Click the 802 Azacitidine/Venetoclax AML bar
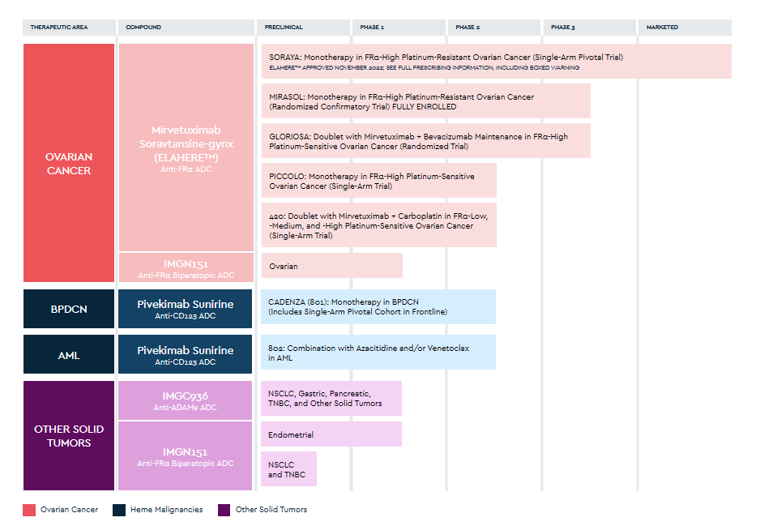 click(x=378, y=353)
